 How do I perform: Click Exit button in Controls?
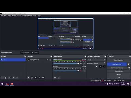(x=119, y=78)
